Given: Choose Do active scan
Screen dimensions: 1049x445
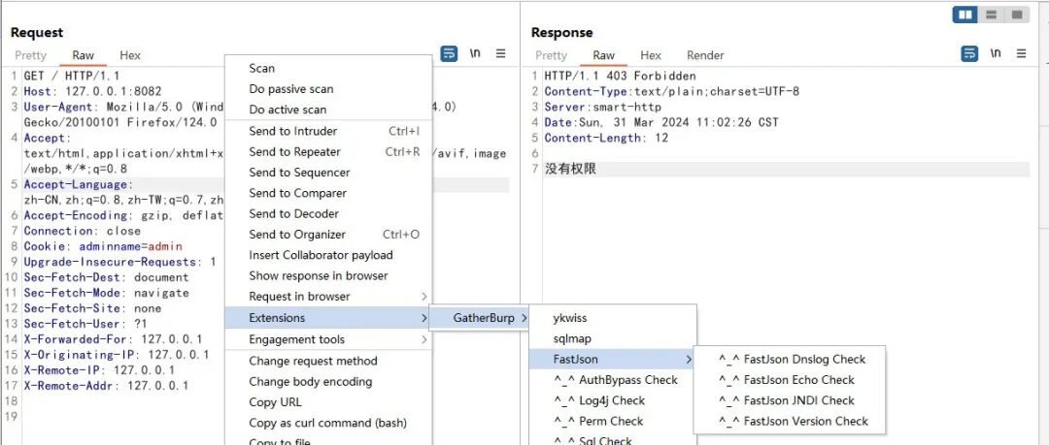Looking at the screenshot, I should (x=328, y=110).
